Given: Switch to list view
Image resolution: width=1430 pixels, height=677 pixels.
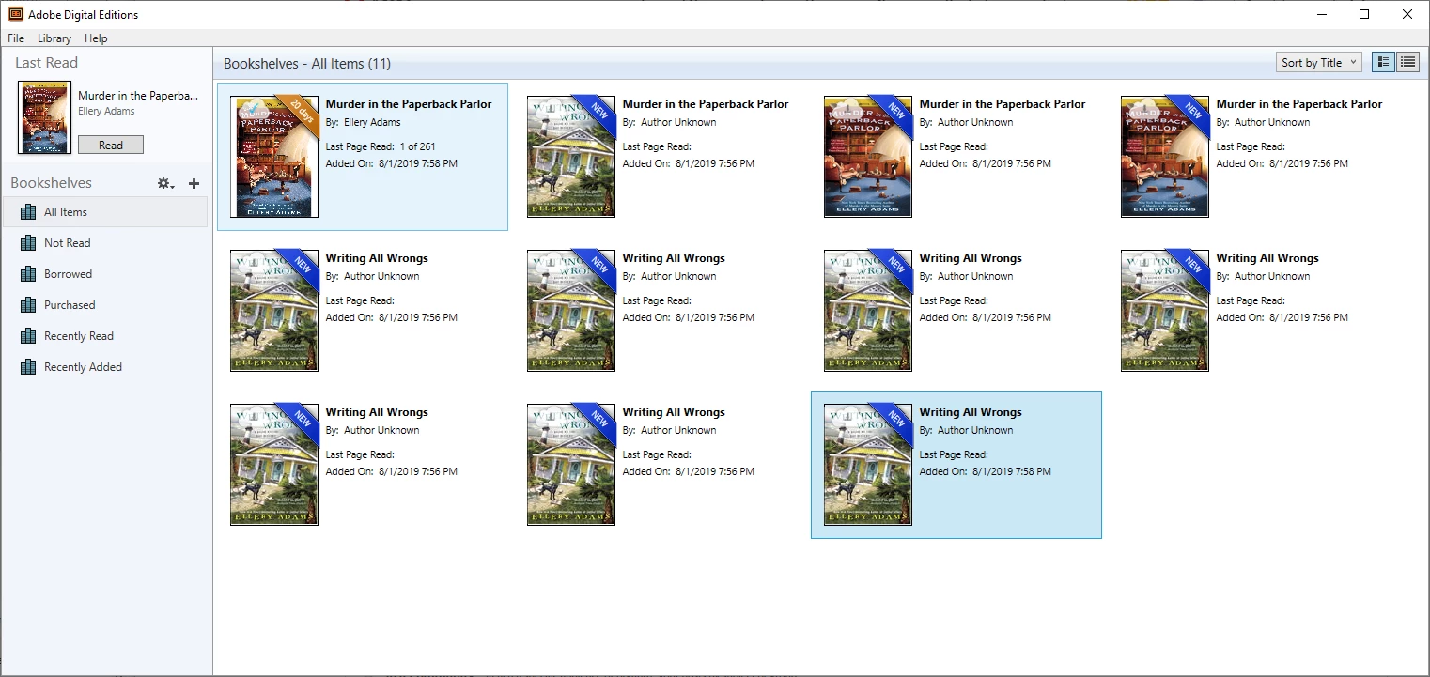Looking at the screenshot, I should 1407,63.
